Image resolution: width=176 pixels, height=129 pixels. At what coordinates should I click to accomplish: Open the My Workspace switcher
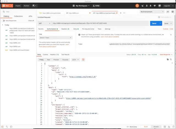[x=81, y=5]
